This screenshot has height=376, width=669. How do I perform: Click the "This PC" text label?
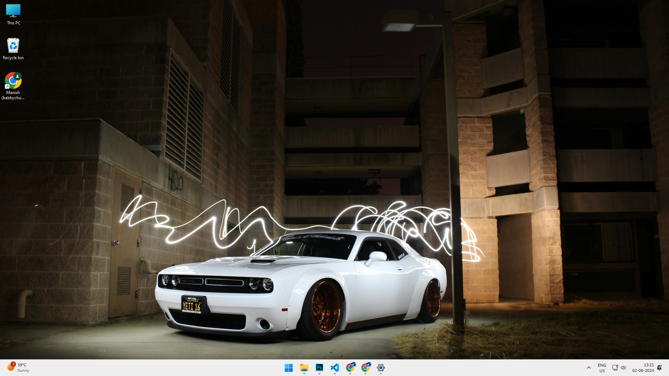[x=14, y=23]
